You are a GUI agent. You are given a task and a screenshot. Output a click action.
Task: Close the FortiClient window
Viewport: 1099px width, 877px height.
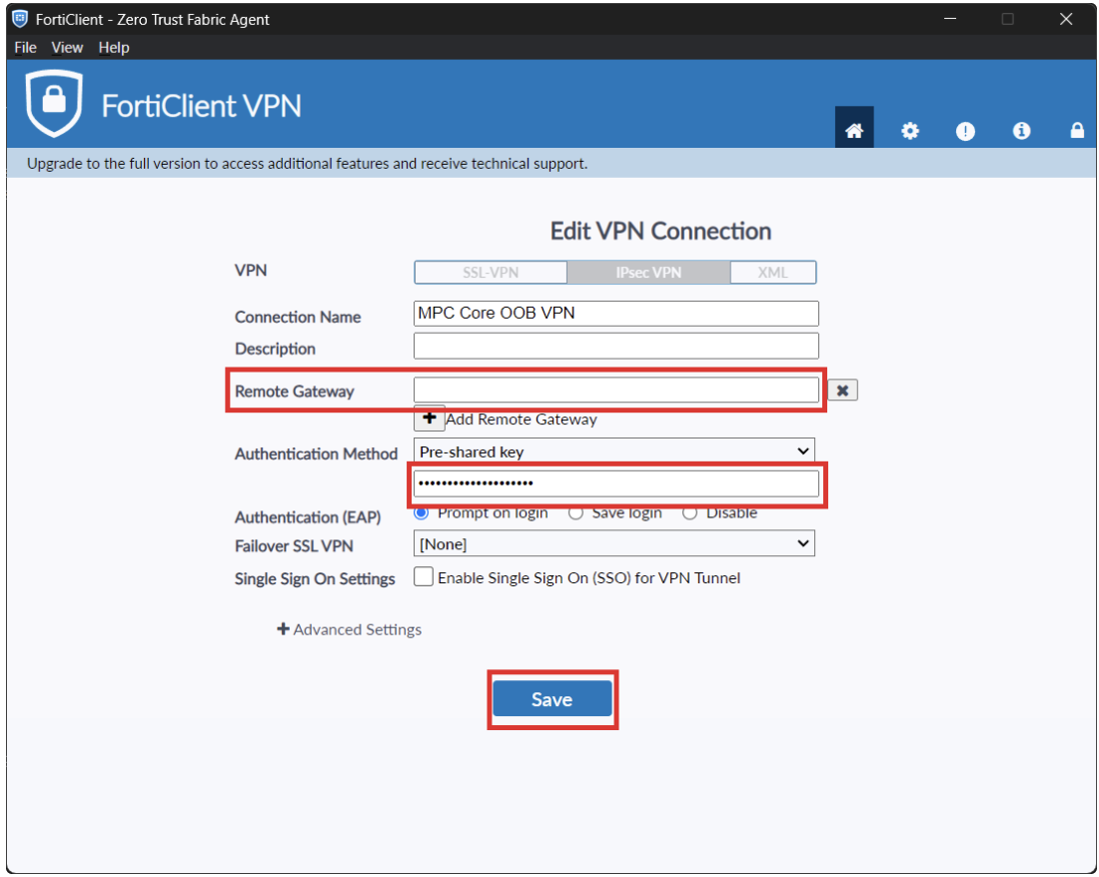point(1065,19)
